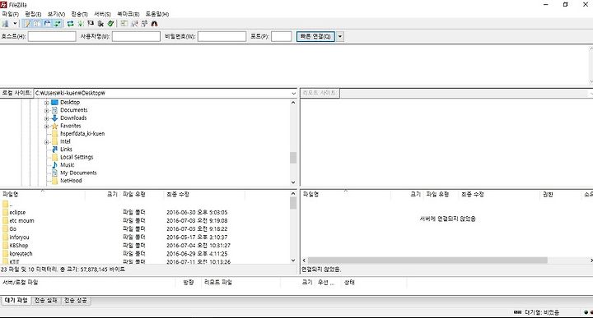Toggle local directory tree display
This screenshot has height=318, width=593.
point(37,24)
